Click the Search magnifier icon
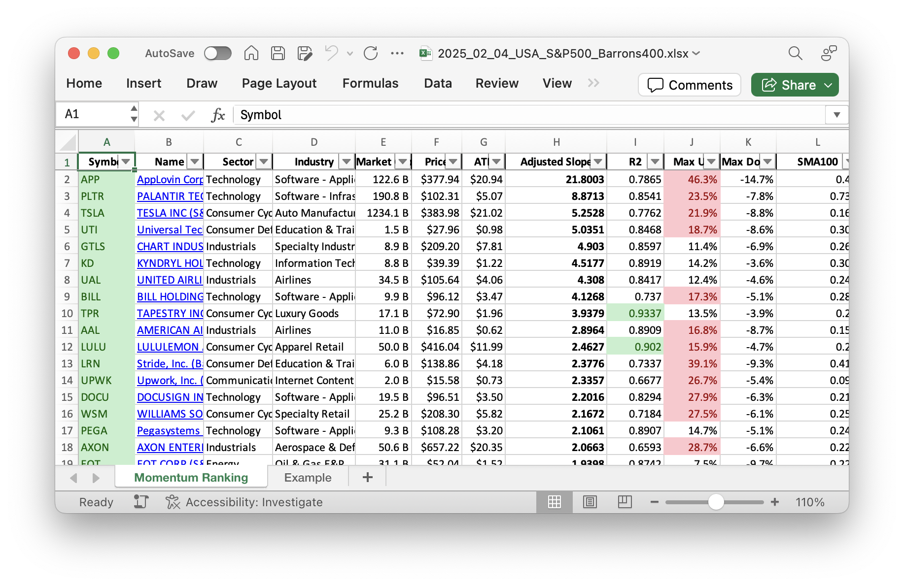Viewport: 904px width, 586px height. click(x=795, y=53)
